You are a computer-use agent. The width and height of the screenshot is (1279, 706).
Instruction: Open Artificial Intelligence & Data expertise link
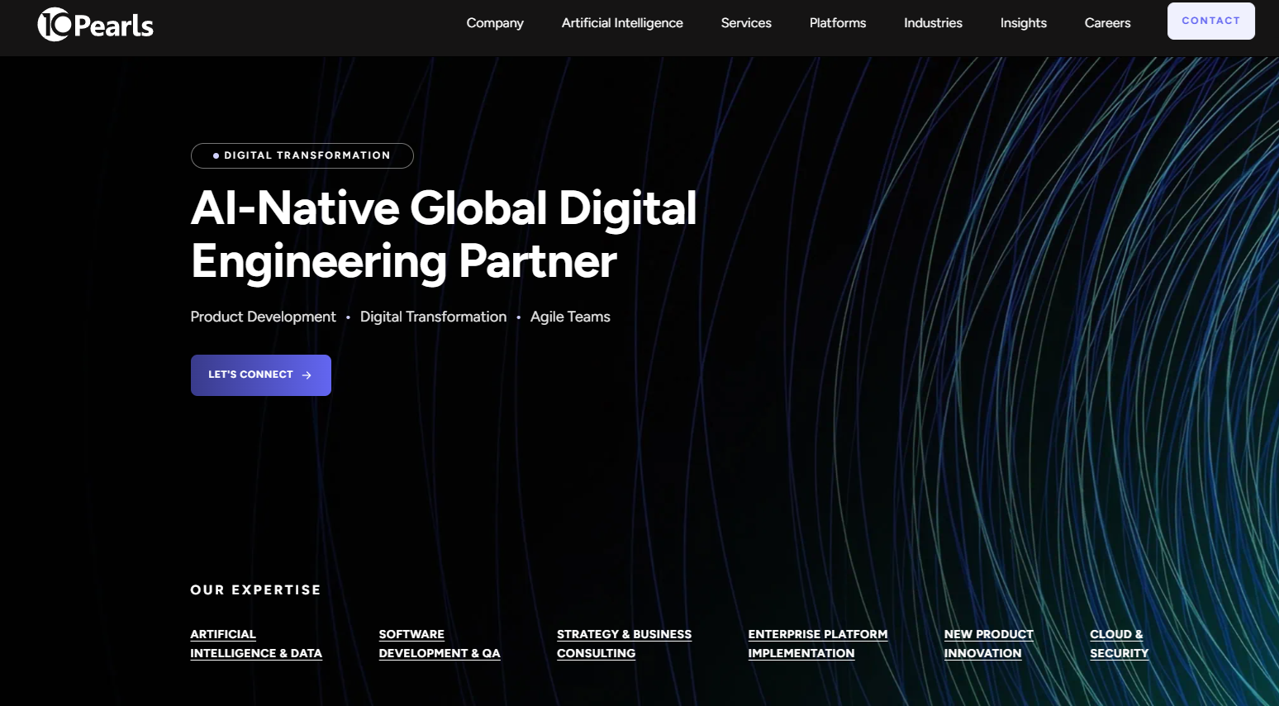click(256, 644)
